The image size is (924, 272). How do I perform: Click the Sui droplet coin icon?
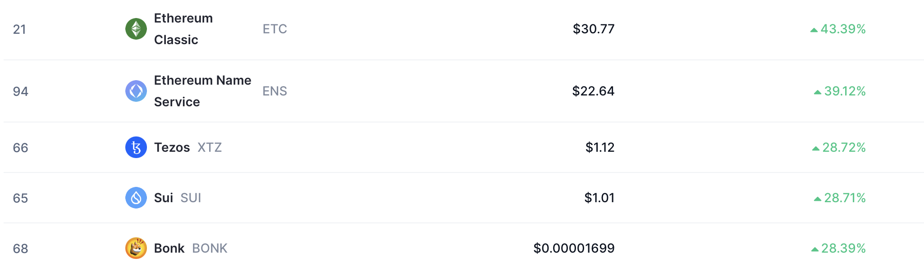(136, 198)
